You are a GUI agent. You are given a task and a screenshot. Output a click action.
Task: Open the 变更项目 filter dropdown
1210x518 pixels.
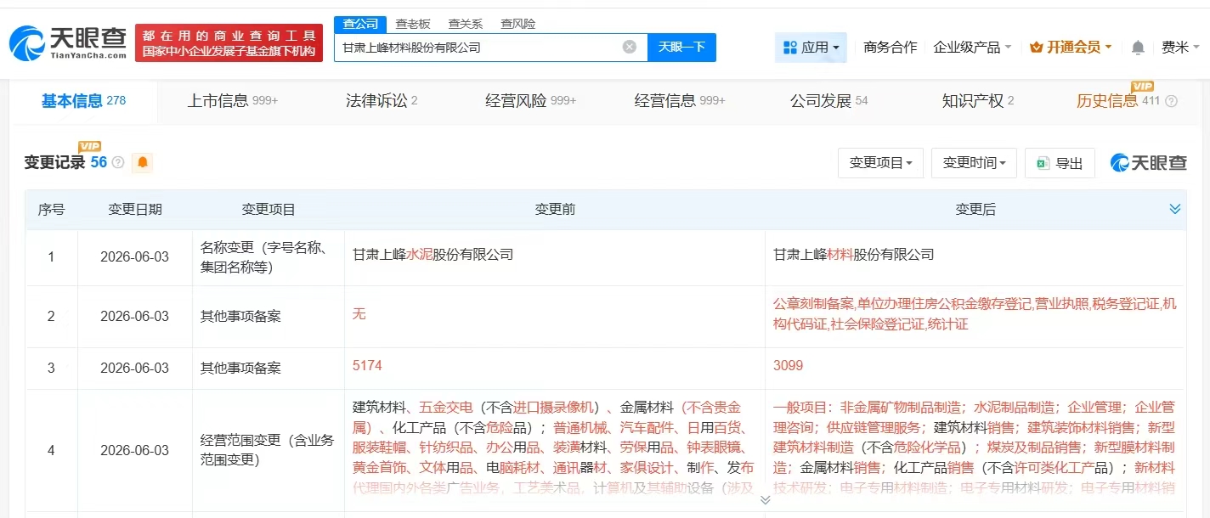click(x=880, y=163)
